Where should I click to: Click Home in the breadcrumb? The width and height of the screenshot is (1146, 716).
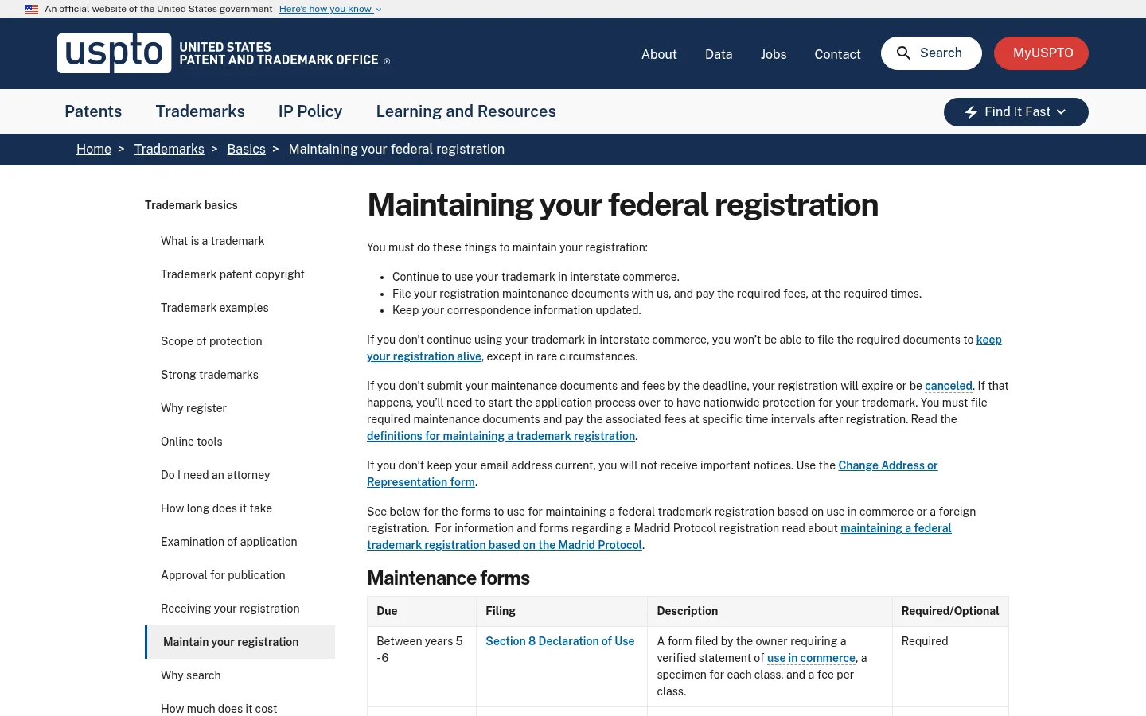[94, 149]
